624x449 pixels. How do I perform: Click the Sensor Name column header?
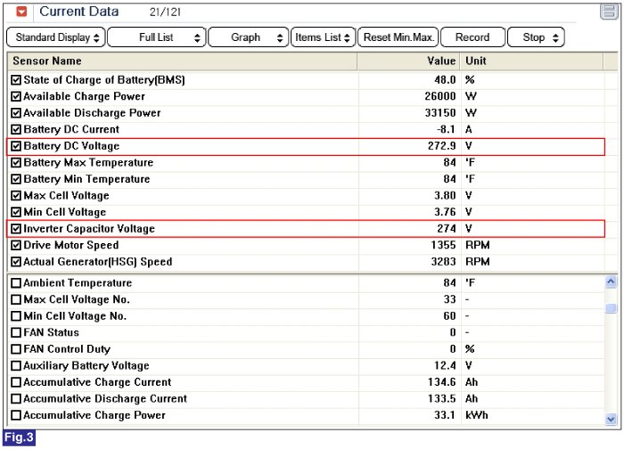point(182,61)
